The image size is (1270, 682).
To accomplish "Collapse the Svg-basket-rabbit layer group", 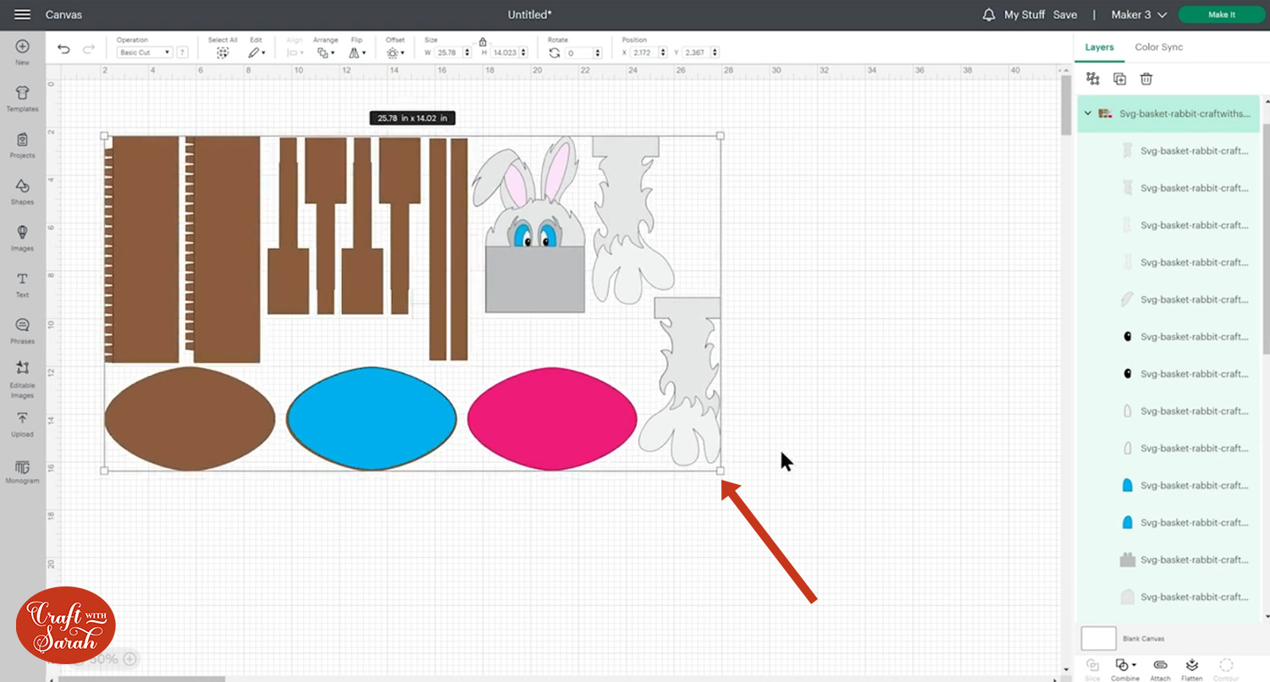I will pyautogui.click(x=1088, y=113).
